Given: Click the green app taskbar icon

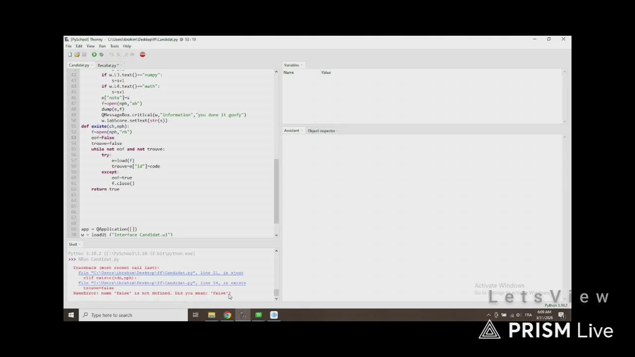Looking at the screenshot, I should [x=258, y=315].
